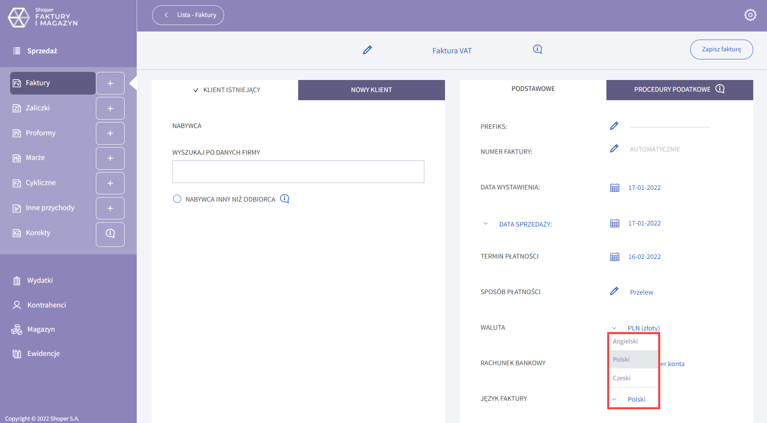The image size is (767, 423).
Task: Open calendar for Data wystawienia
Action: pyautogui.click(x=614, y=187)
